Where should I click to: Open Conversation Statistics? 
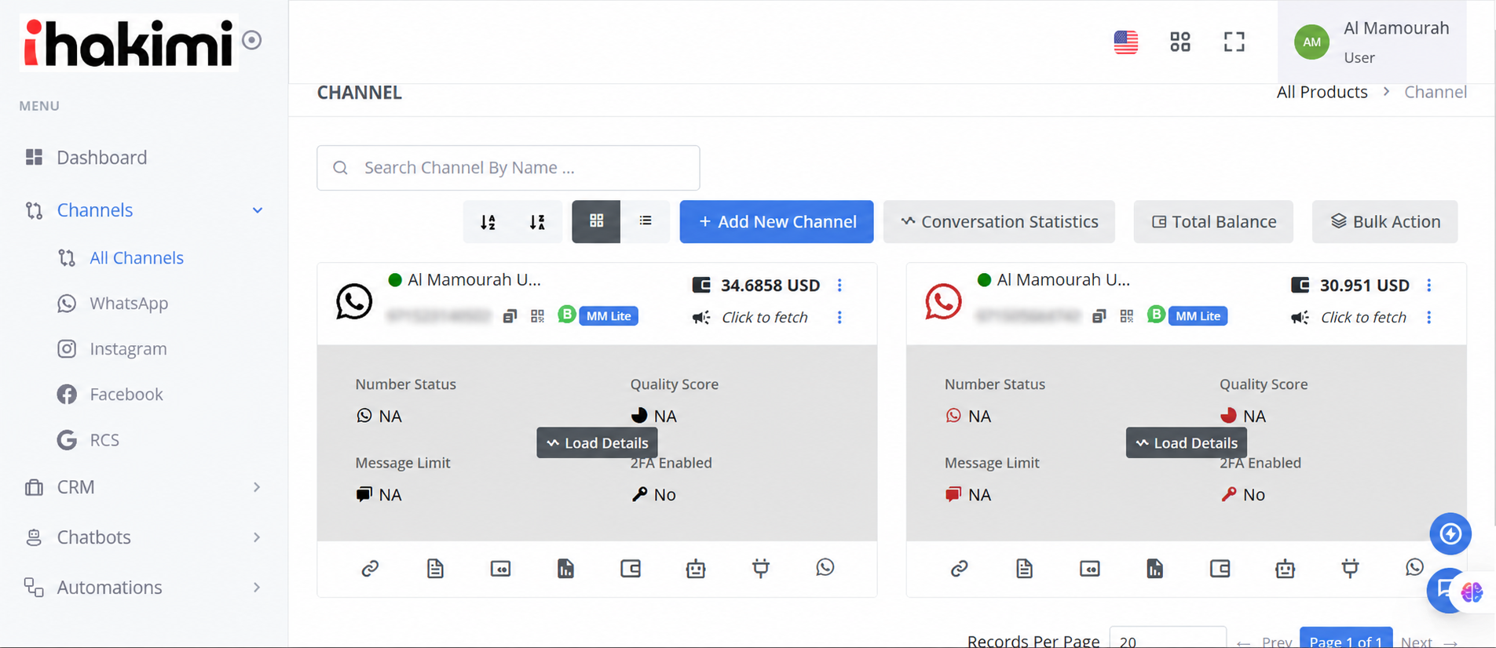point(999,221)
